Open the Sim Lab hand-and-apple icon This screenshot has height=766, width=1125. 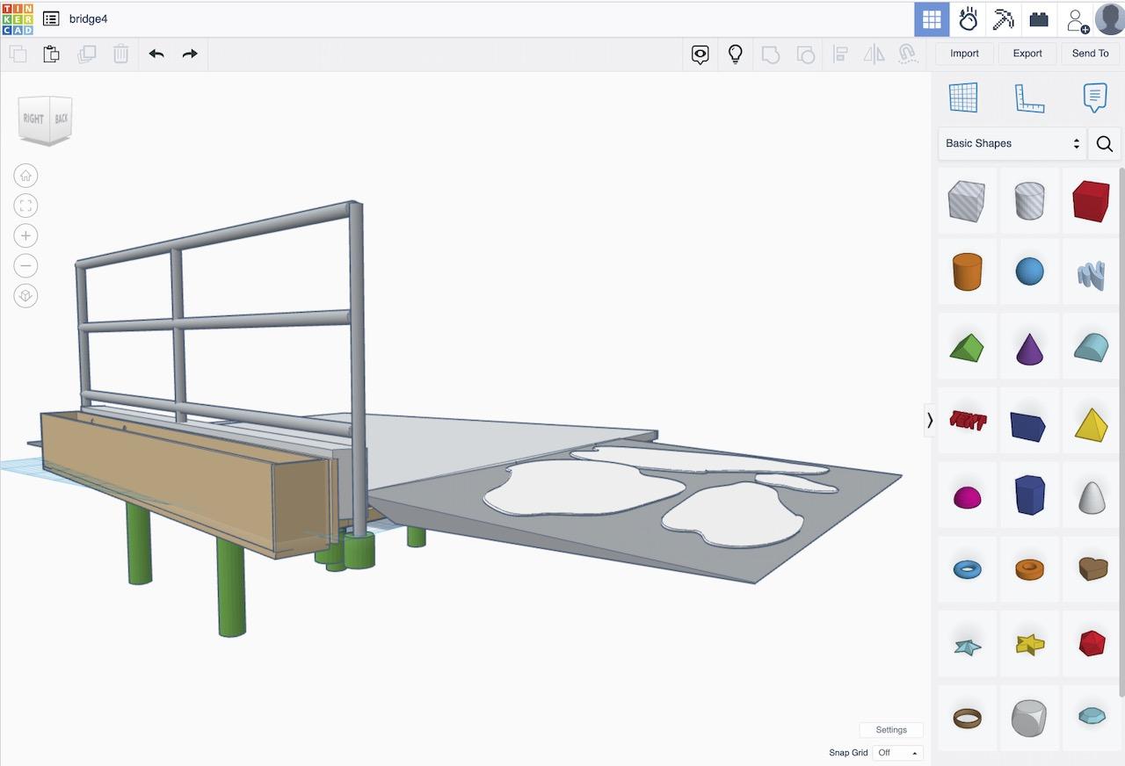tap(968, 18)
